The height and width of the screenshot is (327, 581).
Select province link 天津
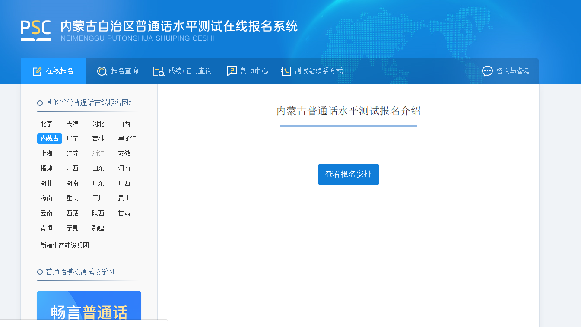point(73,124)
